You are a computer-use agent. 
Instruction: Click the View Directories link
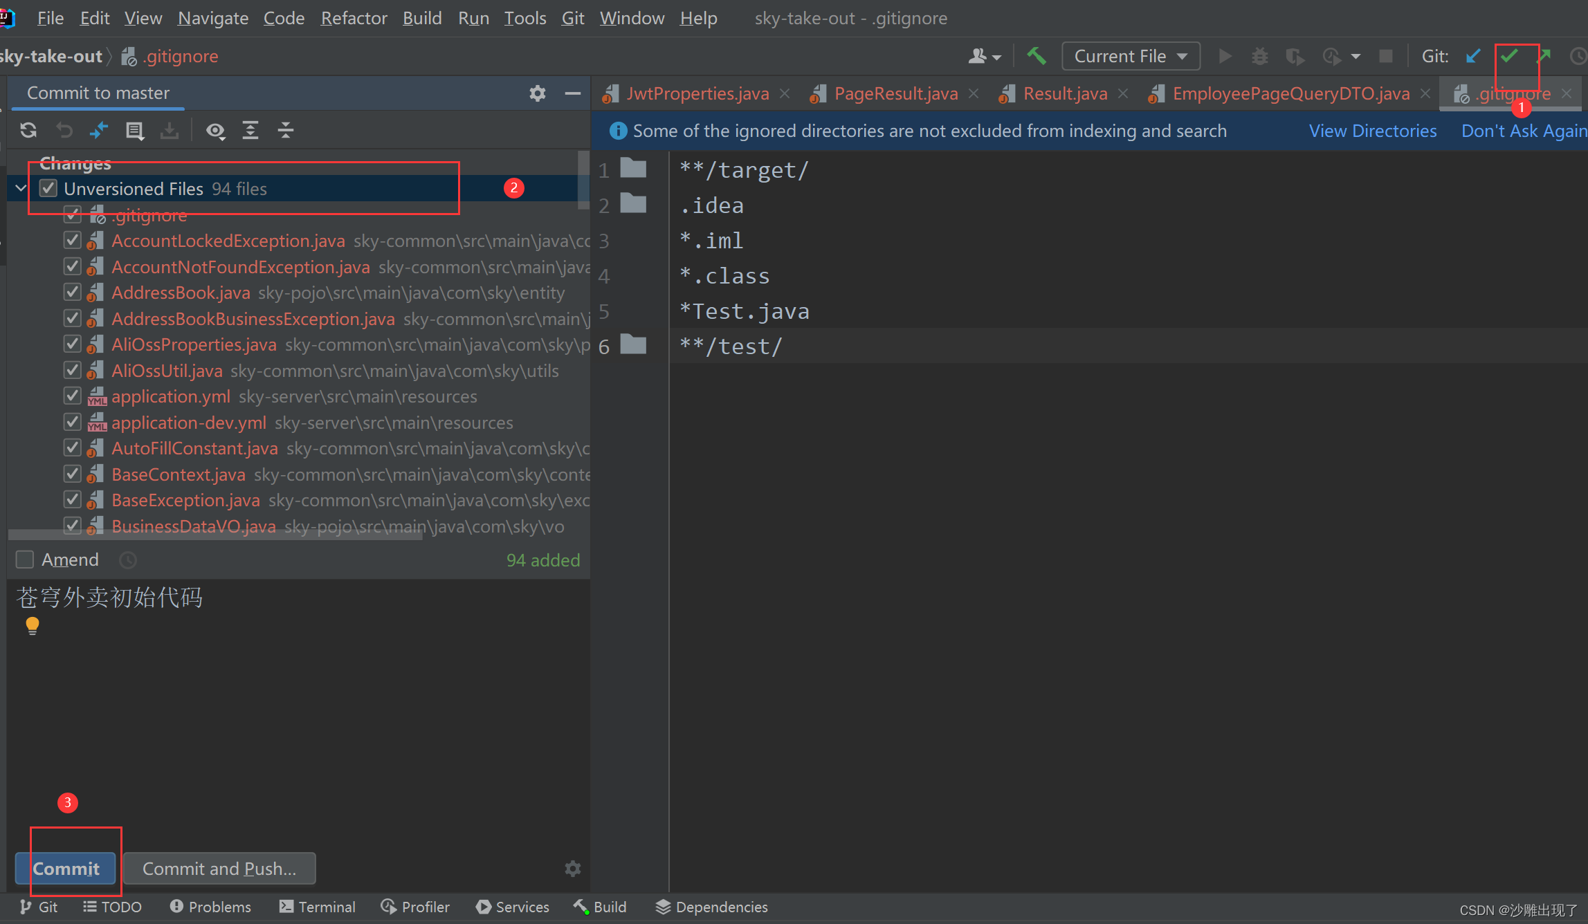coord(1372,131)
